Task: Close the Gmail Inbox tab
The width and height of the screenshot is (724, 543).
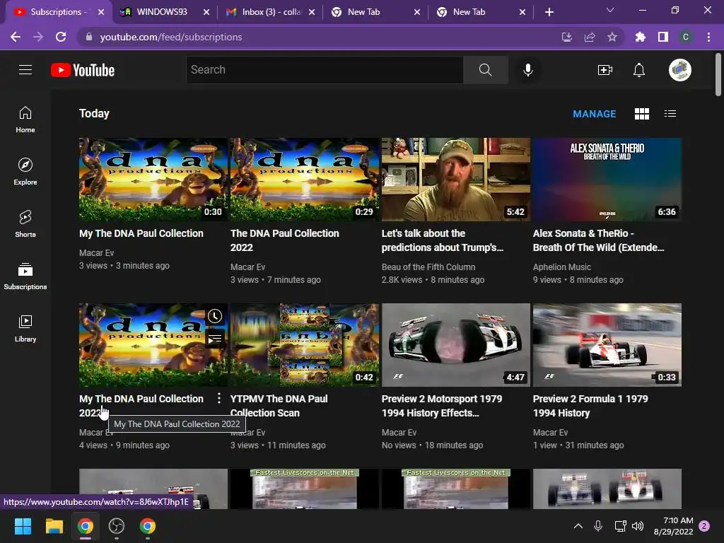Action: 312,12
